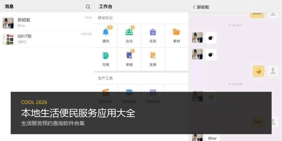The width and height of the screenshot is (282, 141).
Task: Go back using arrow beside 郭昭乾
Action: tap(194, 7)
